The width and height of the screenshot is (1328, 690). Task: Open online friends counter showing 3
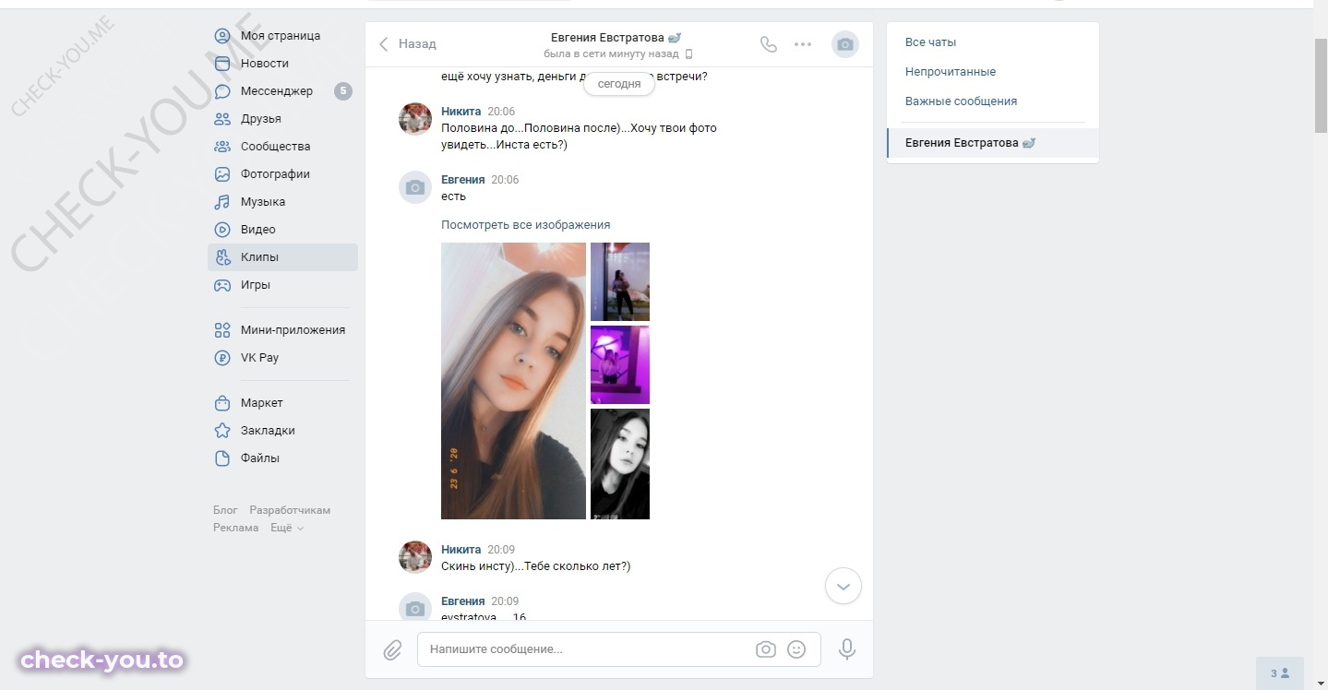1280,673
